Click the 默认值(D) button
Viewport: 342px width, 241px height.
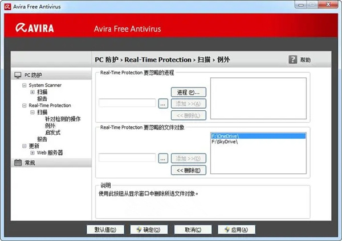[x=105, y=230]
